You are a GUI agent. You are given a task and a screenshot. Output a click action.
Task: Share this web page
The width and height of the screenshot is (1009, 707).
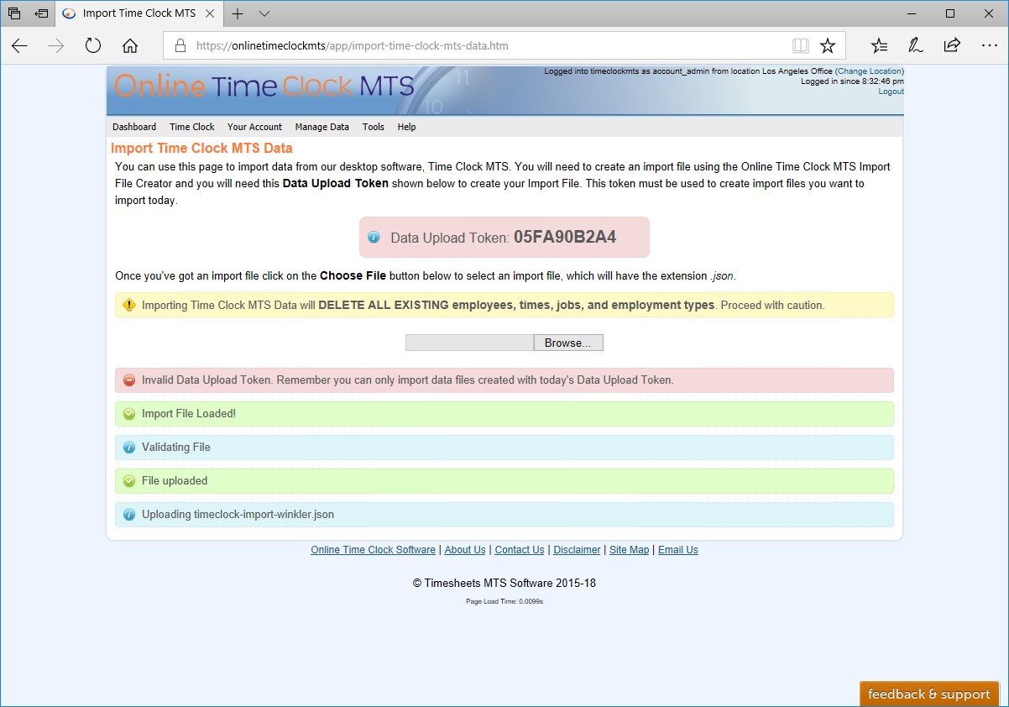click(952, 46)
